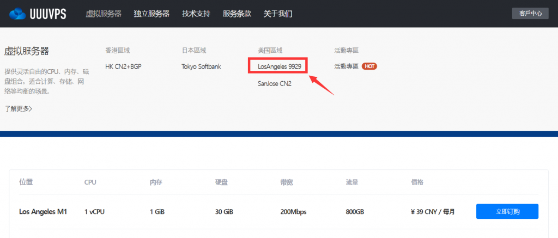Click the ¥ 39 CNY / 每月 price
This screenshot has height=238, width=558.
pyautogui.click(x=433, y=212)
